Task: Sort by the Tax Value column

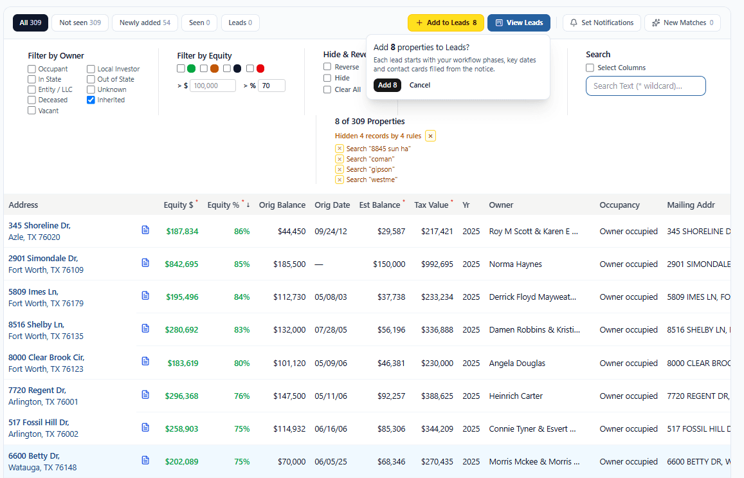Action: click(x=431, y=205)
